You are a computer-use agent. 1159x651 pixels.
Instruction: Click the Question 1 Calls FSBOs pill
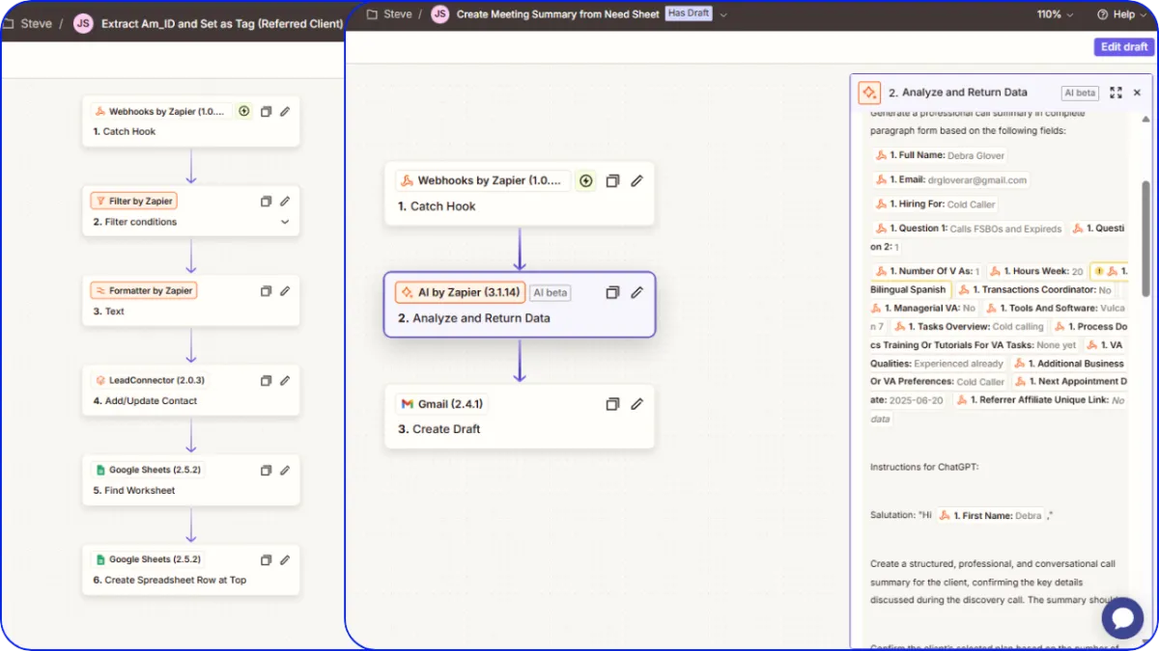[x=968, y=229]
